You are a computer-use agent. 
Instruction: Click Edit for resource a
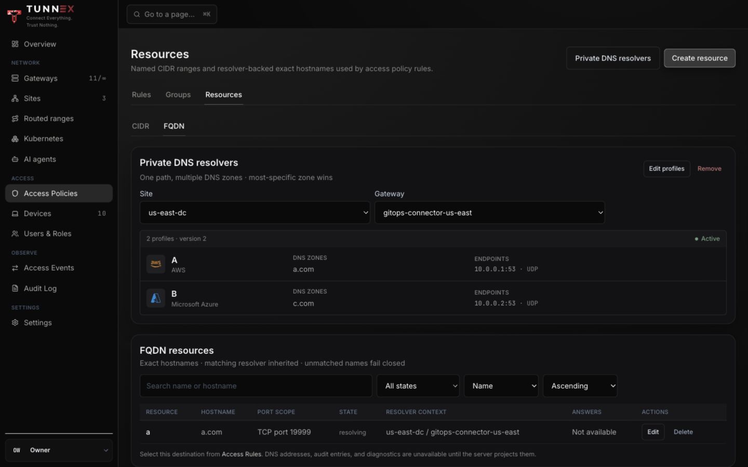tap(653, 432)
